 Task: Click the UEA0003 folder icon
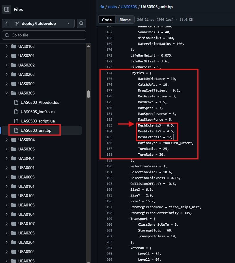14,177
